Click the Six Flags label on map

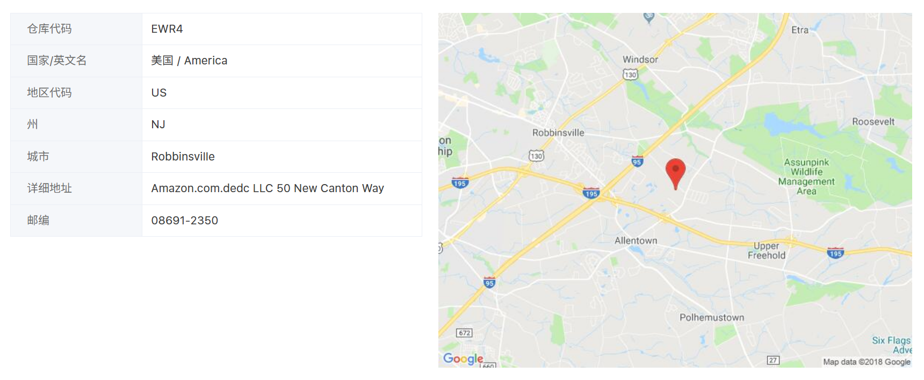pos(891,340)
